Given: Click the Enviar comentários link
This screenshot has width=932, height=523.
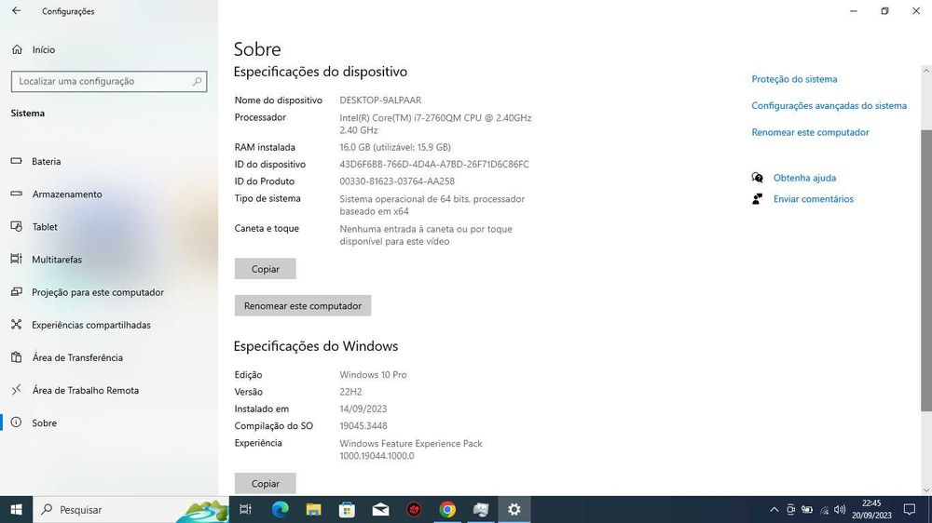Looking at the screenshot, I should (x=813, y=199).
